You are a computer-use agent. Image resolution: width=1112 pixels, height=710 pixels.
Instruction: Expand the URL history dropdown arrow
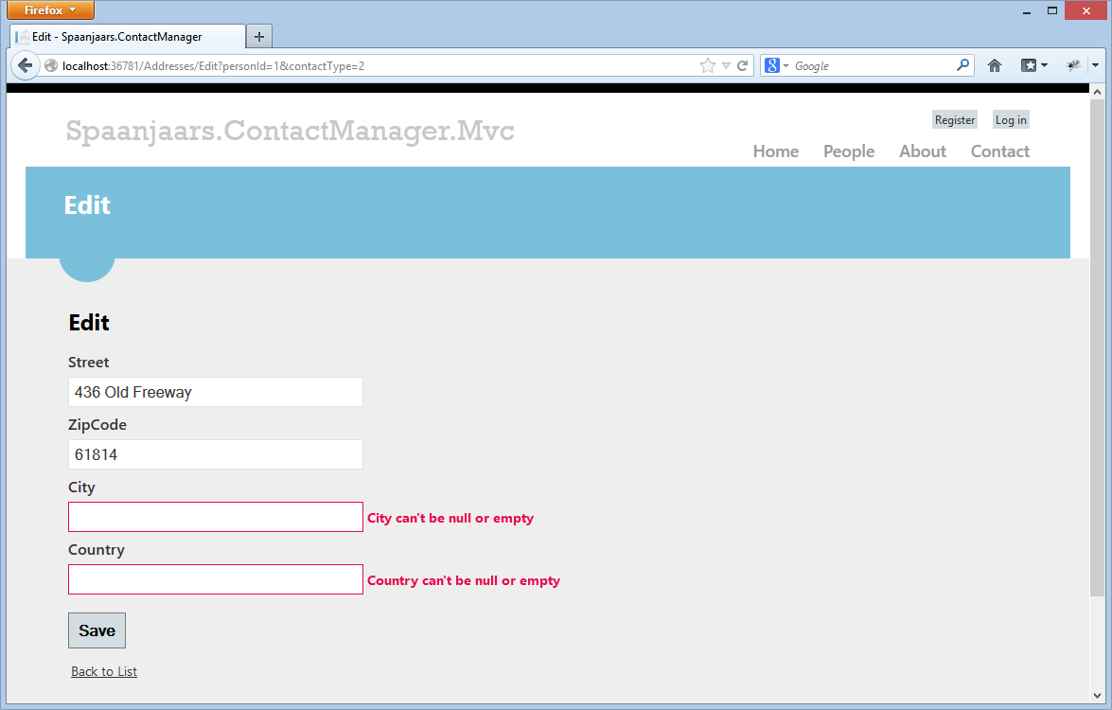pyautogui.click(x=726, y=65)
